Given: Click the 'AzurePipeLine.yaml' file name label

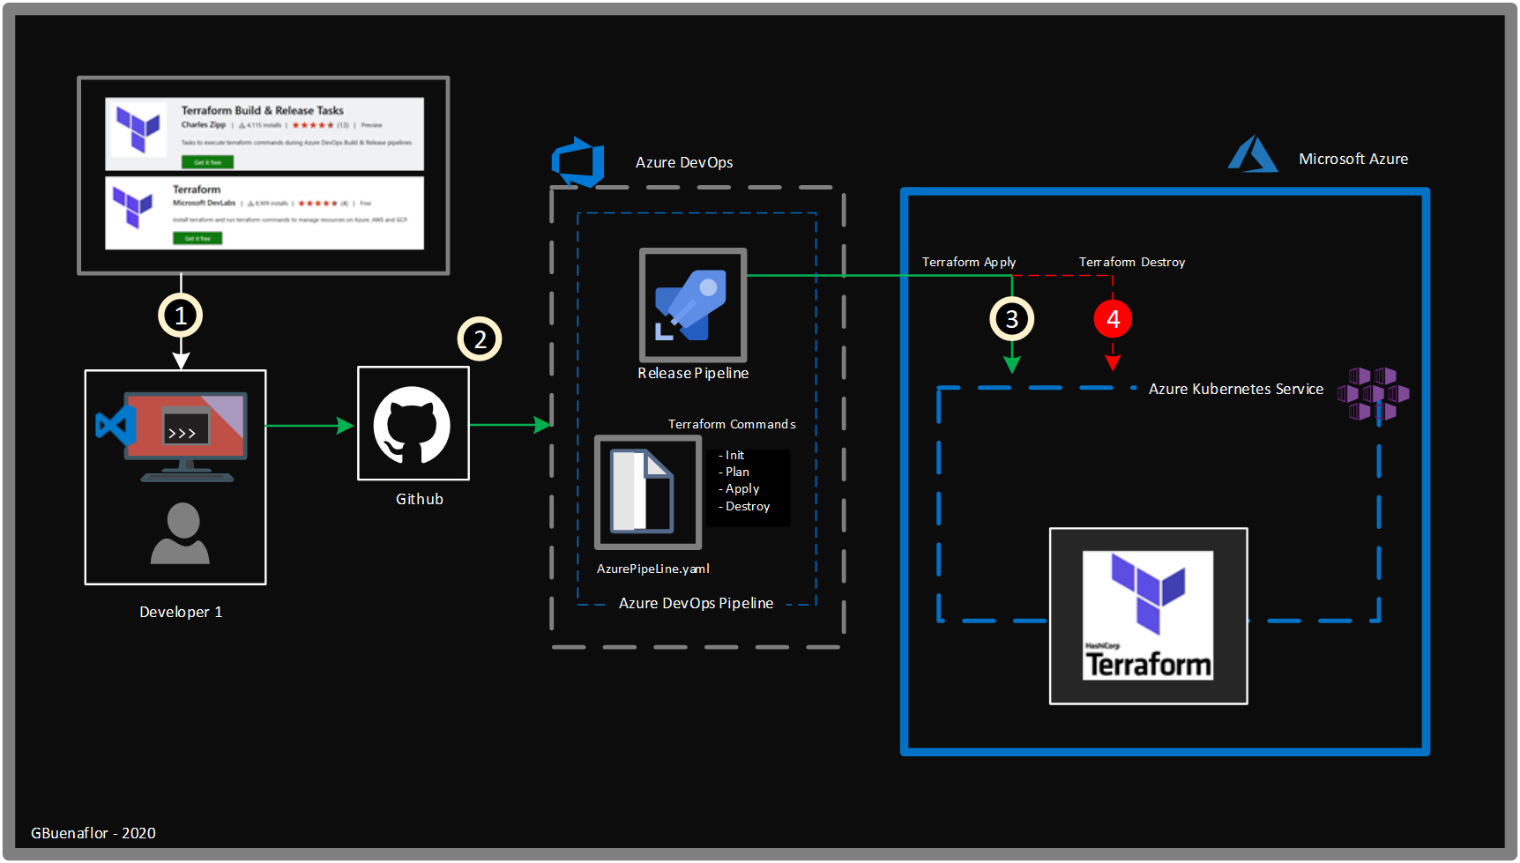Looking at the screenshot, I should coord(653,569).
